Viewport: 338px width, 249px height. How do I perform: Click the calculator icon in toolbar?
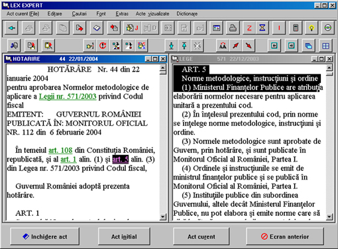pyautogui.click(x=295, y=28)
